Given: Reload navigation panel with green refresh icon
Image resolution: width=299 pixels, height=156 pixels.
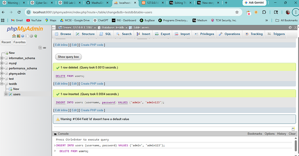Looking at the screenshot, I should [x=35, y=36].
